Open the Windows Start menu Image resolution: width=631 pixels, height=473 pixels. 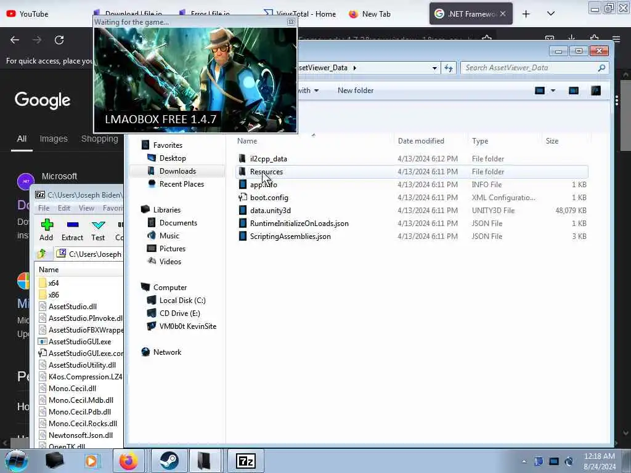17,461
